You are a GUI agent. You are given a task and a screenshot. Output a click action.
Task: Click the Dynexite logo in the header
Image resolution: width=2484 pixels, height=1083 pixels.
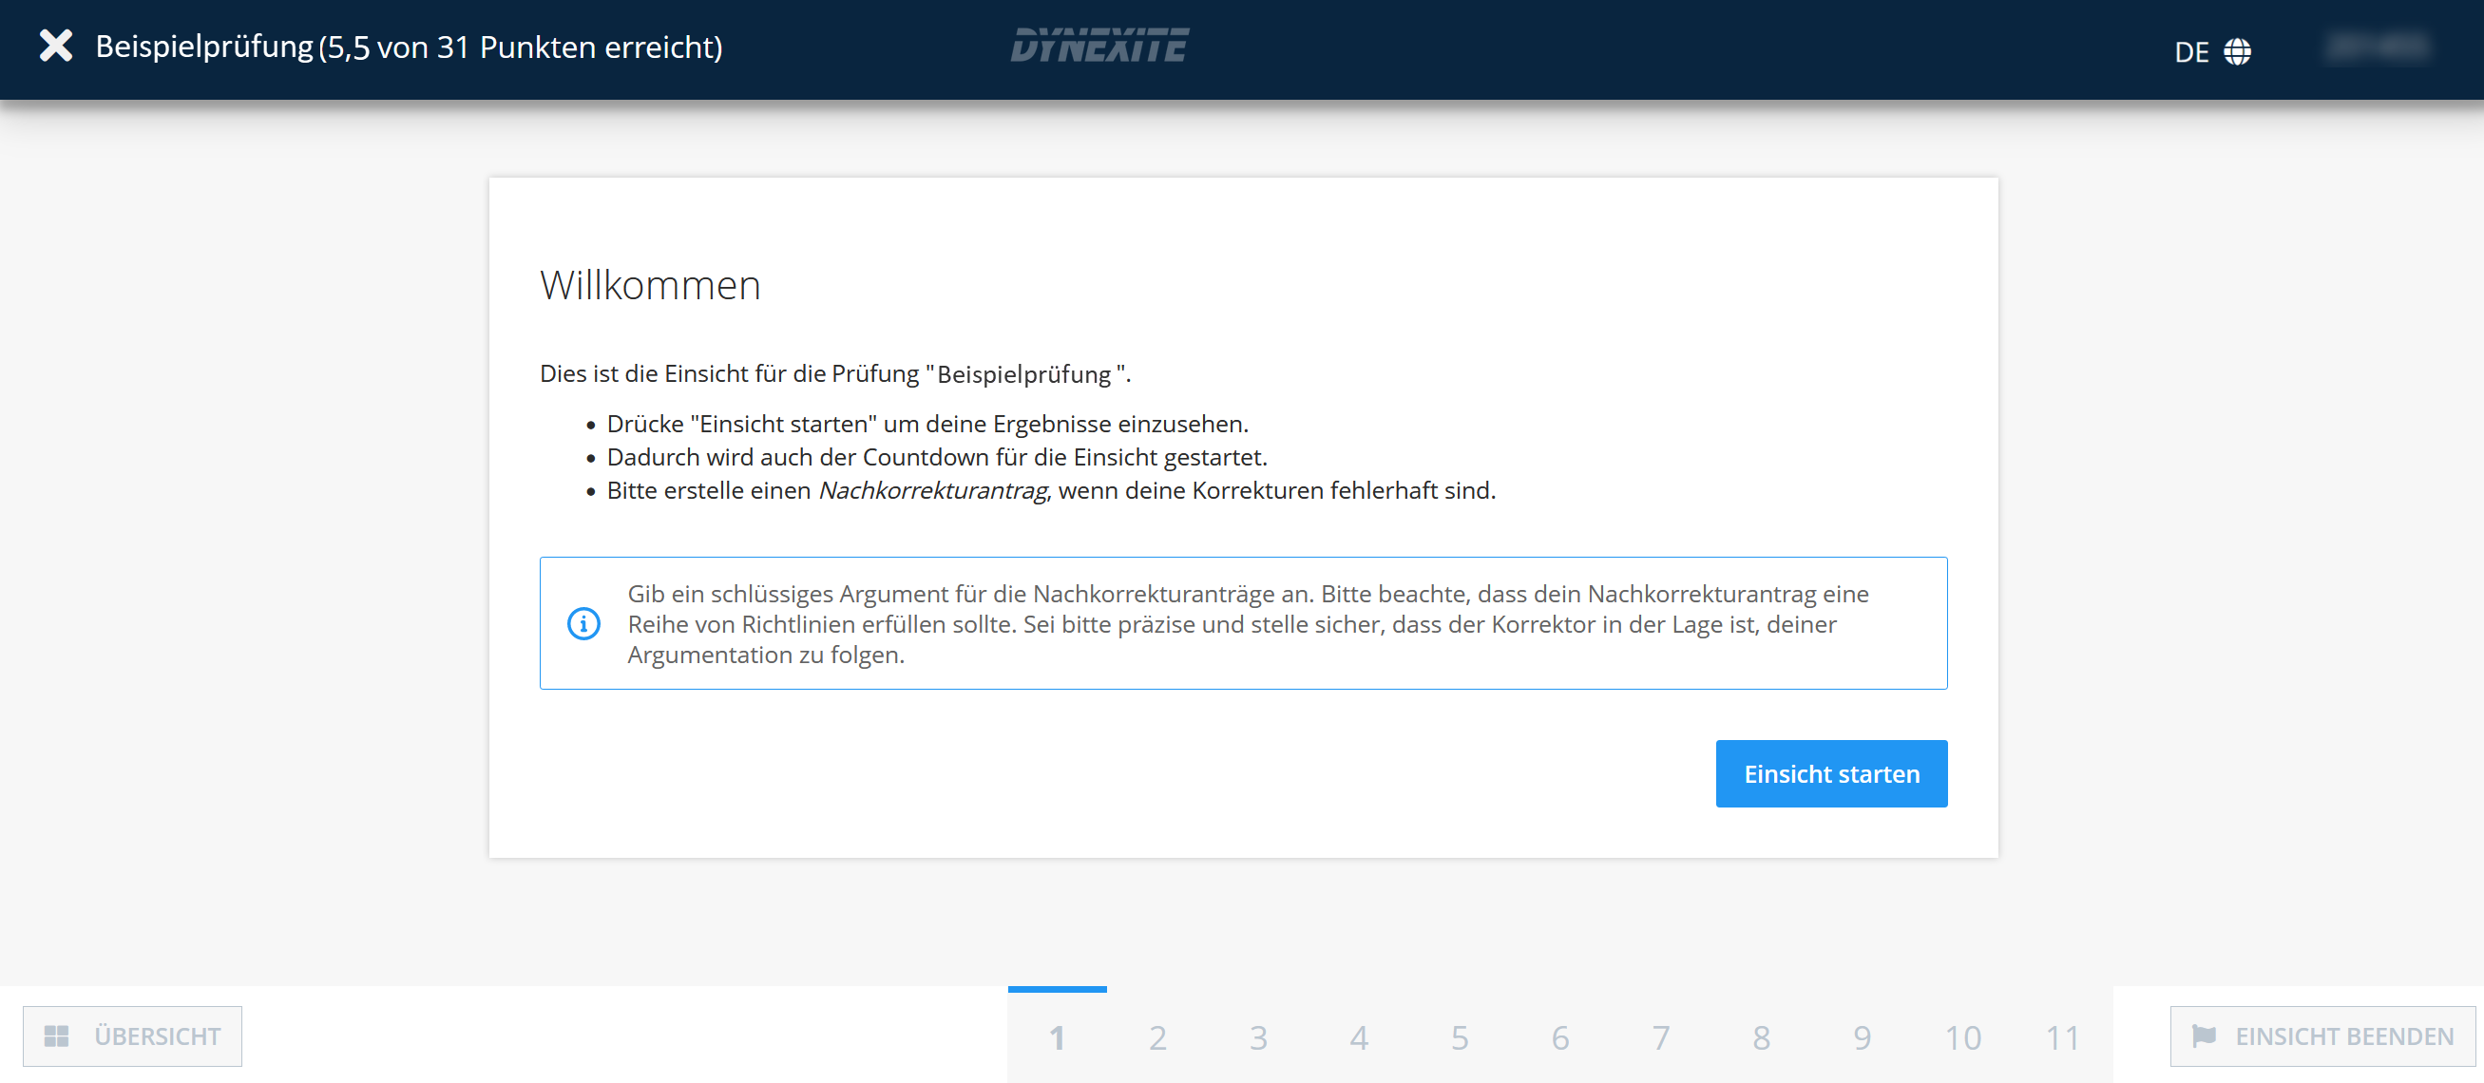click(x=1099, y=46)
